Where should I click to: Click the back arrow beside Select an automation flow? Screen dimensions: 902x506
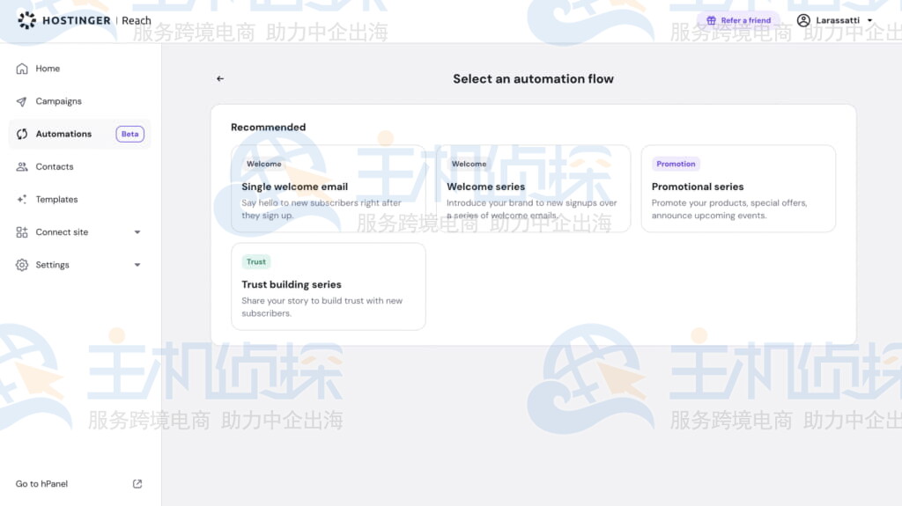pyautogui.click(x=220, y=79)
